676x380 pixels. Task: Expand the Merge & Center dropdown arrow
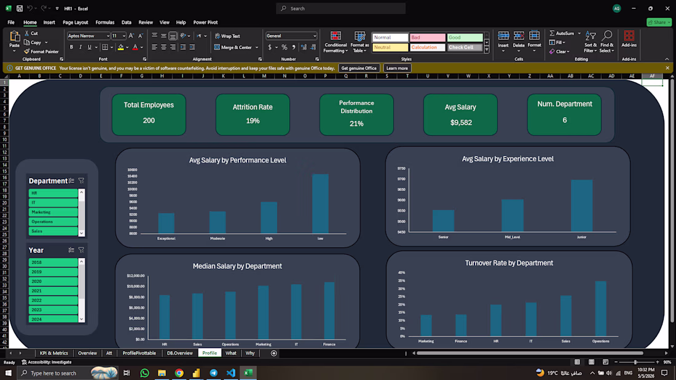[x=257, y=47]
